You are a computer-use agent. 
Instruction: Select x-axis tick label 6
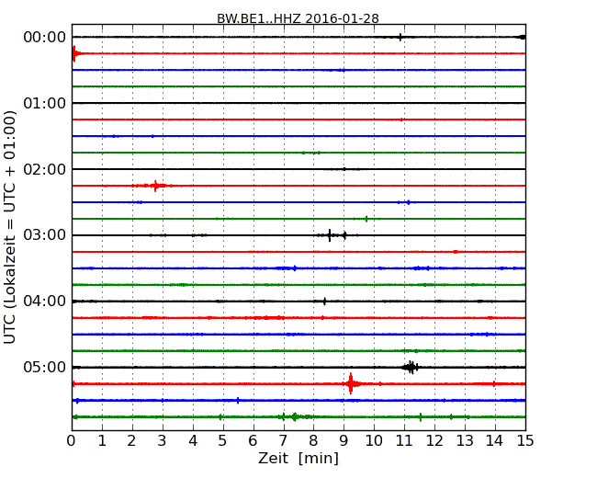(x=253, y=441)
